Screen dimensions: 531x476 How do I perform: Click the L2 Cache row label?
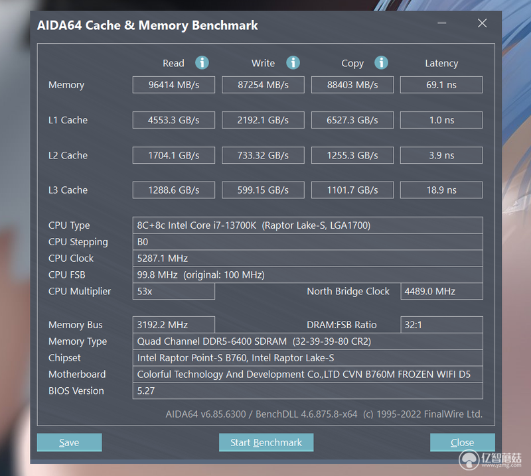[68, 155]
